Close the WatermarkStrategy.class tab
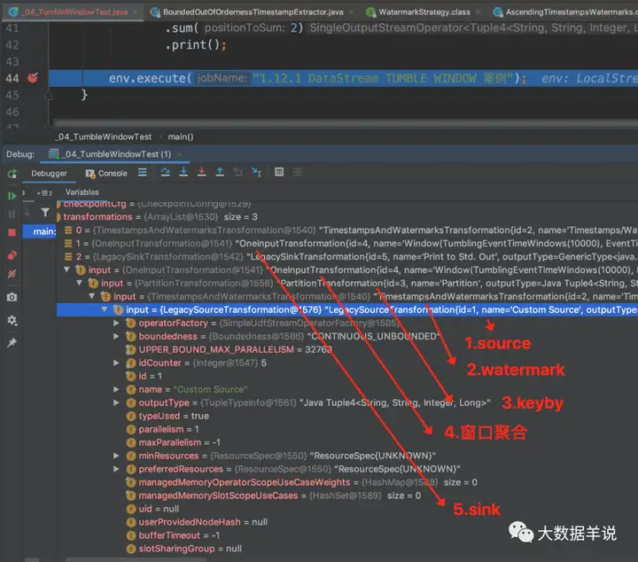 coord(478,12)
